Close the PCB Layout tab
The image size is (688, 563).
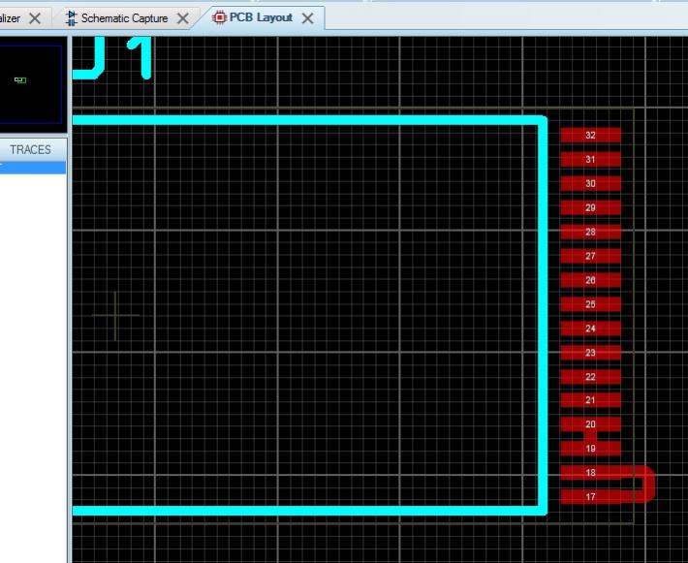(308, 18)
